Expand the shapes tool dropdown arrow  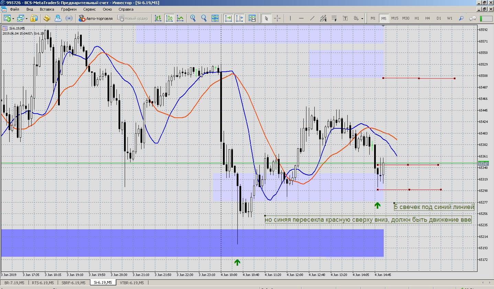(362, 19)
